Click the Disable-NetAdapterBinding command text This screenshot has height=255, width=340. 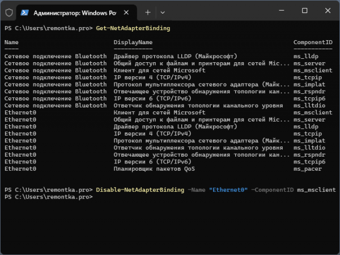coord(140,190)
